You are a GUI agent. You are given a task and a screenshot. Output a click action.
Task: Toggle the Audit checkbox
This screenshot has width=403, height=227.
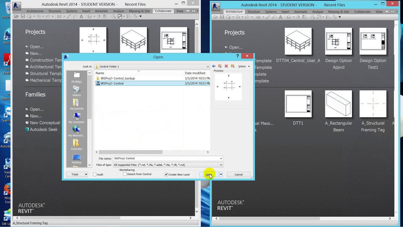(94, 174)
